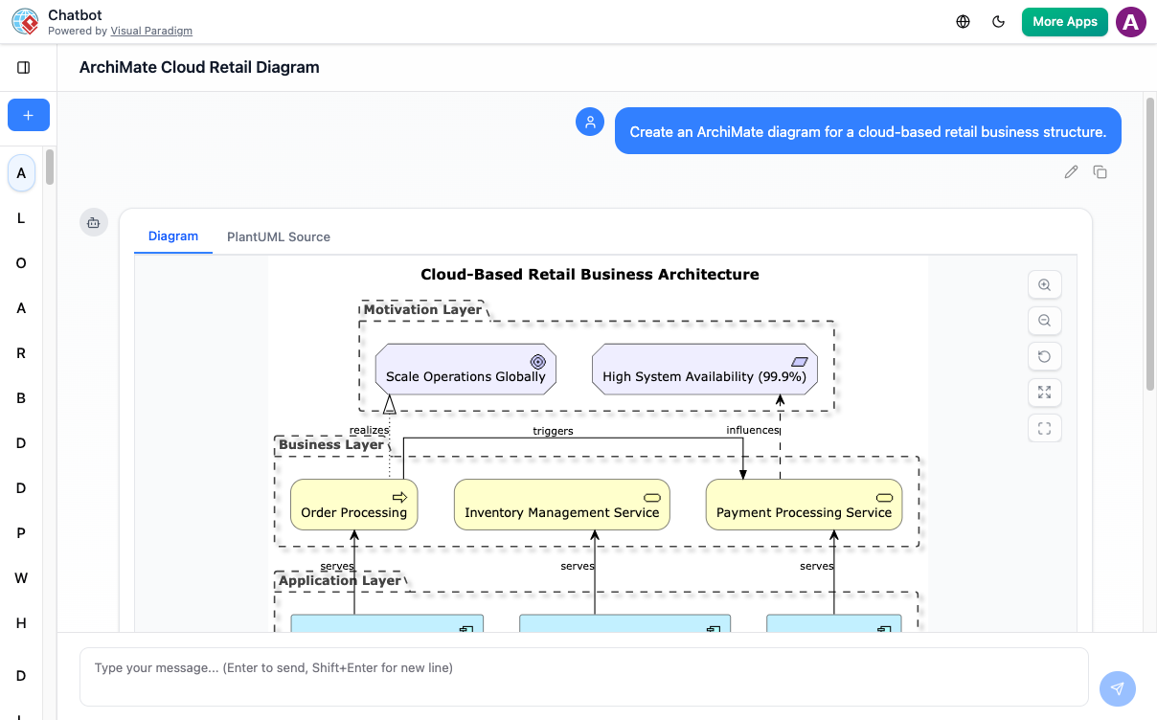Viewport: 1157px width, 720px height.
Task: Expand the diagram to full screen
Action: 1044,392
